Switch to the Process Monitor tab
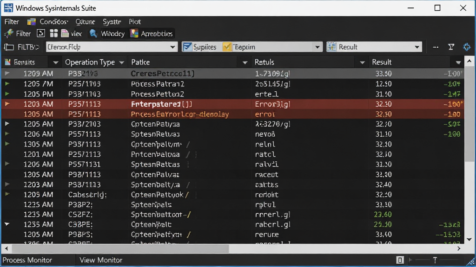 pyautogui.click(x=27, y=260)
